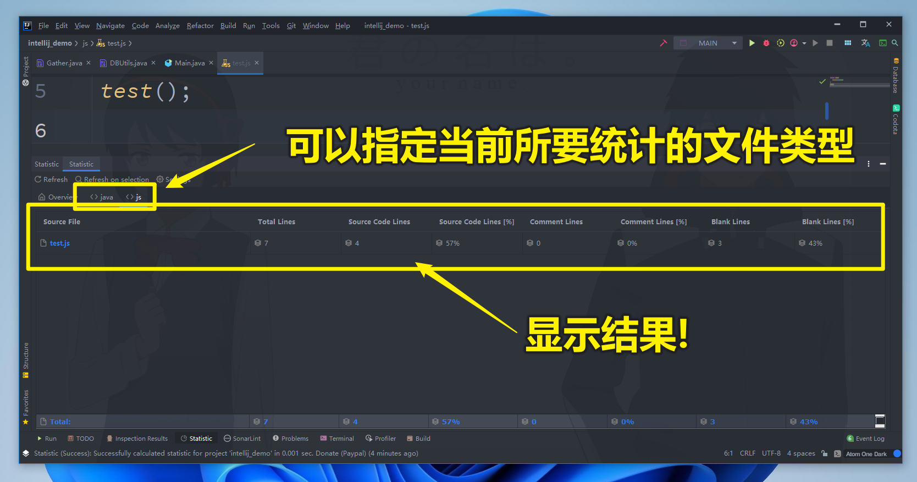This screenshot has height=482, width=917.
Task: Click the Refresh button in Statistic panel
Action: [51, 180]
